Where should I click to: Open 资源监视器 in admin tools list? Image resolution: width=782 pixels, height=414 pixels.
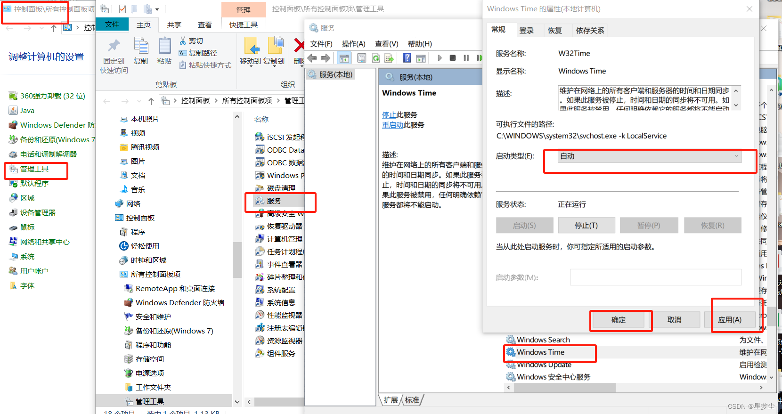(x=280, y=341)
